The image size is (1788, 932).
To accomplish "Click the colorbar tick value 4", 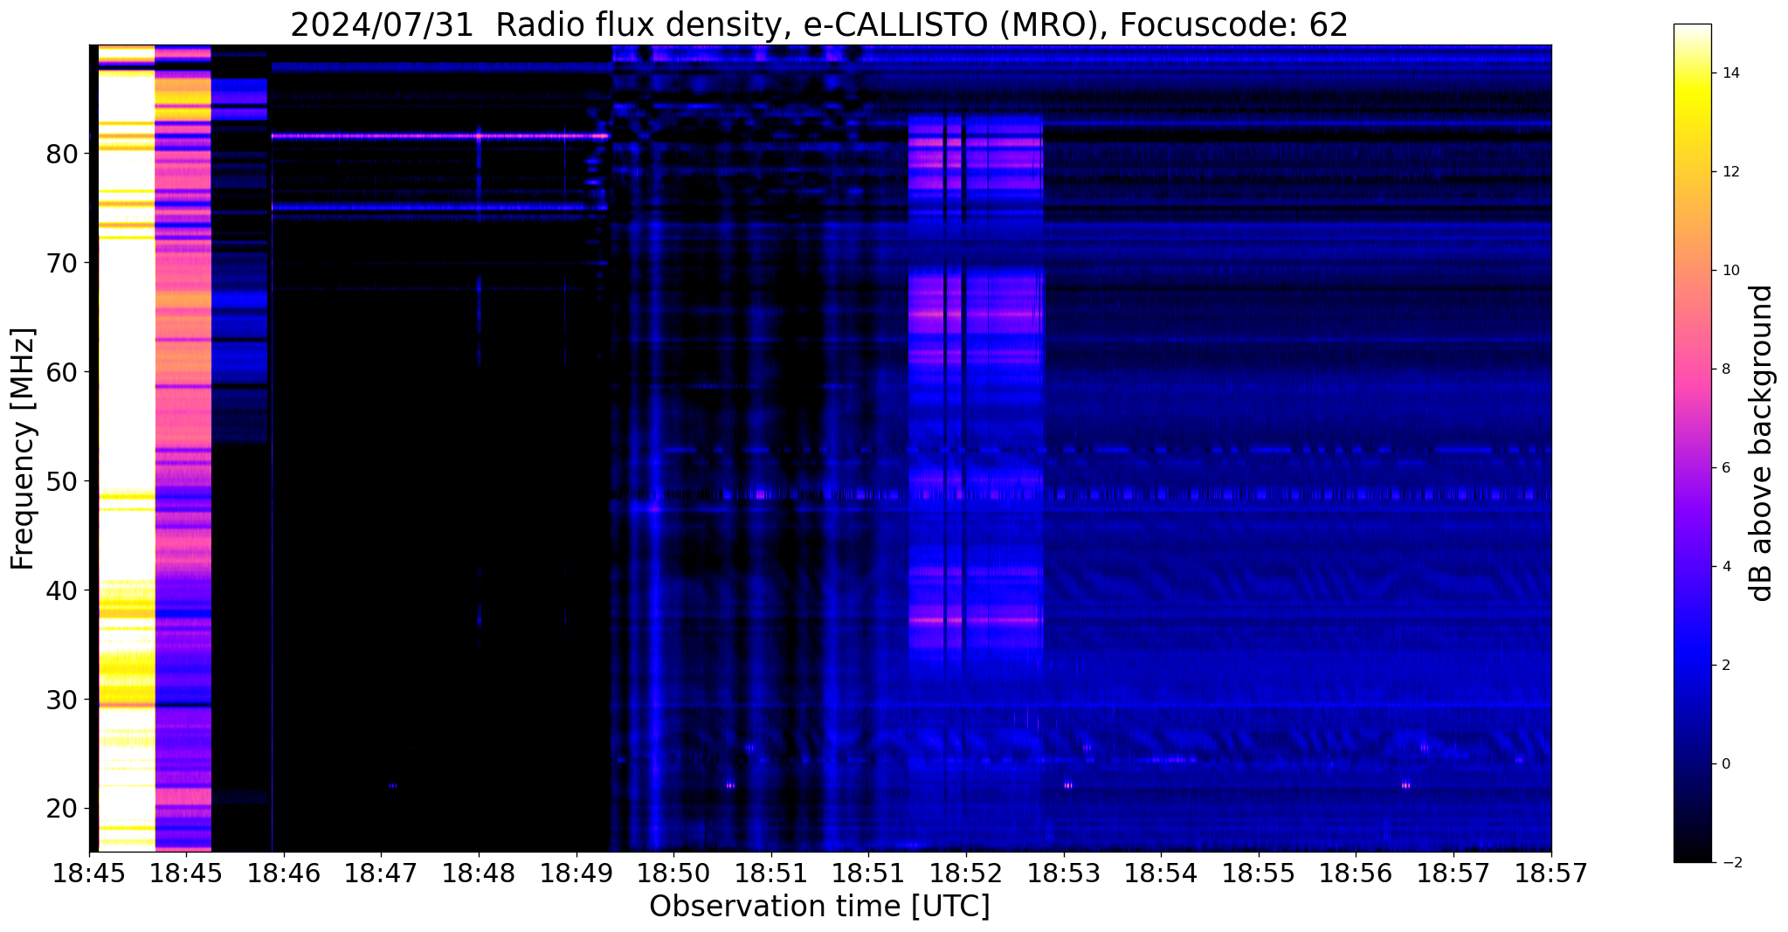I will [x=1725, y=567].
